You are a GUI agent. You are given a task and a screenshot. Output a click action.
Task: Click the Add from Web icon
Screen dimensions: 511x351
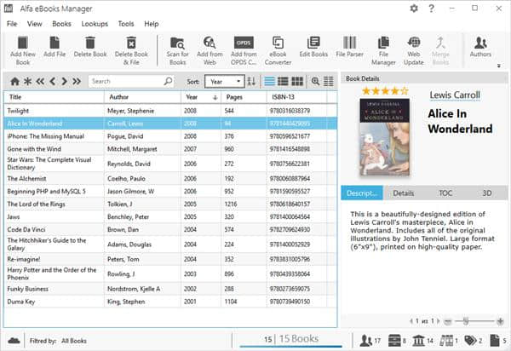click(210, 43)
